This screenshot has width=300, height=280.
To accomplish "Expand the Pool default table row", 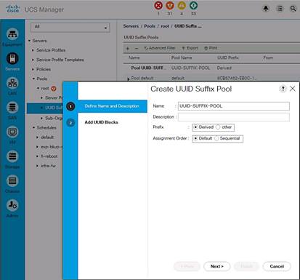I will 129,79.
